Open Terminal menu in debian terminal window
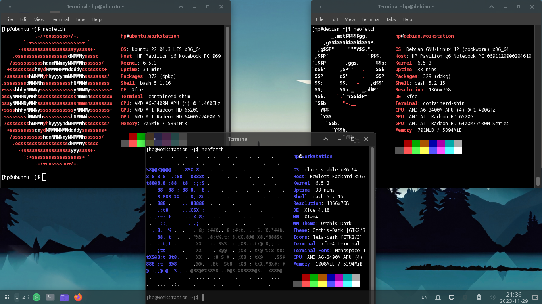This screenshot has width=542, height=304. 371,19
